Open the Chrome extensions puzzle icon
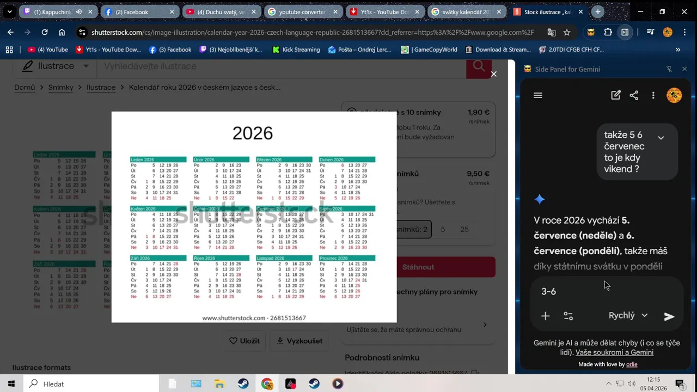Image resolution: width=697 pixels, height=392 pixels. pos(608,32)
